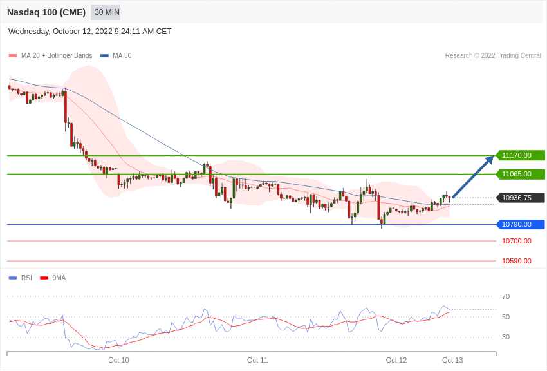Click the current price tag 10936.75
547x371 pixels.
tap(520, 198)
